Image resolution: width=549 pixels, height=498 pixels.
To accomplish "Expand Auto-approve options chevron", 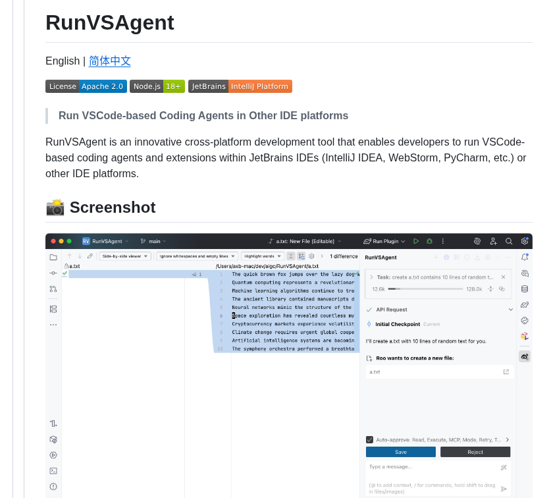I will [x=508, y=439].
